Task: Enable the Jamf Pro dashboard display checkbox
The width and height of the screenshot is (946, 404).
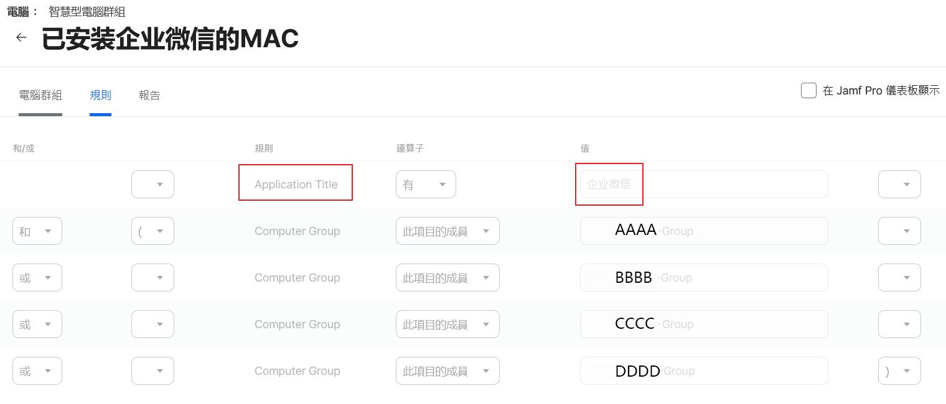Action: (x=808, y=91)
